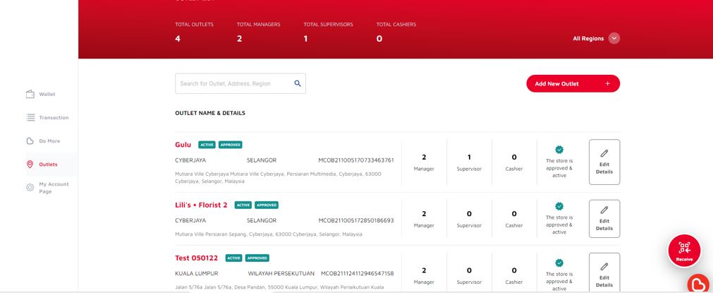Viewport: 713px width, 293px height.
Task: Click code MCOB211005170733463761
Action: pos(356,160)
